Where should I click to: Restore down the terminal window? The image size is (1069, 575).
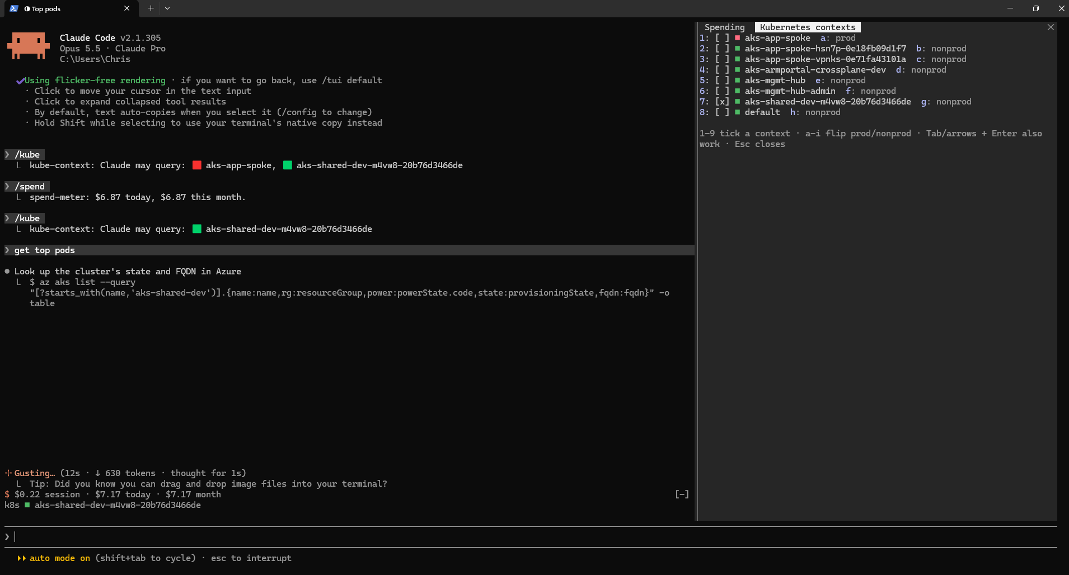(x=1036, y=8)
